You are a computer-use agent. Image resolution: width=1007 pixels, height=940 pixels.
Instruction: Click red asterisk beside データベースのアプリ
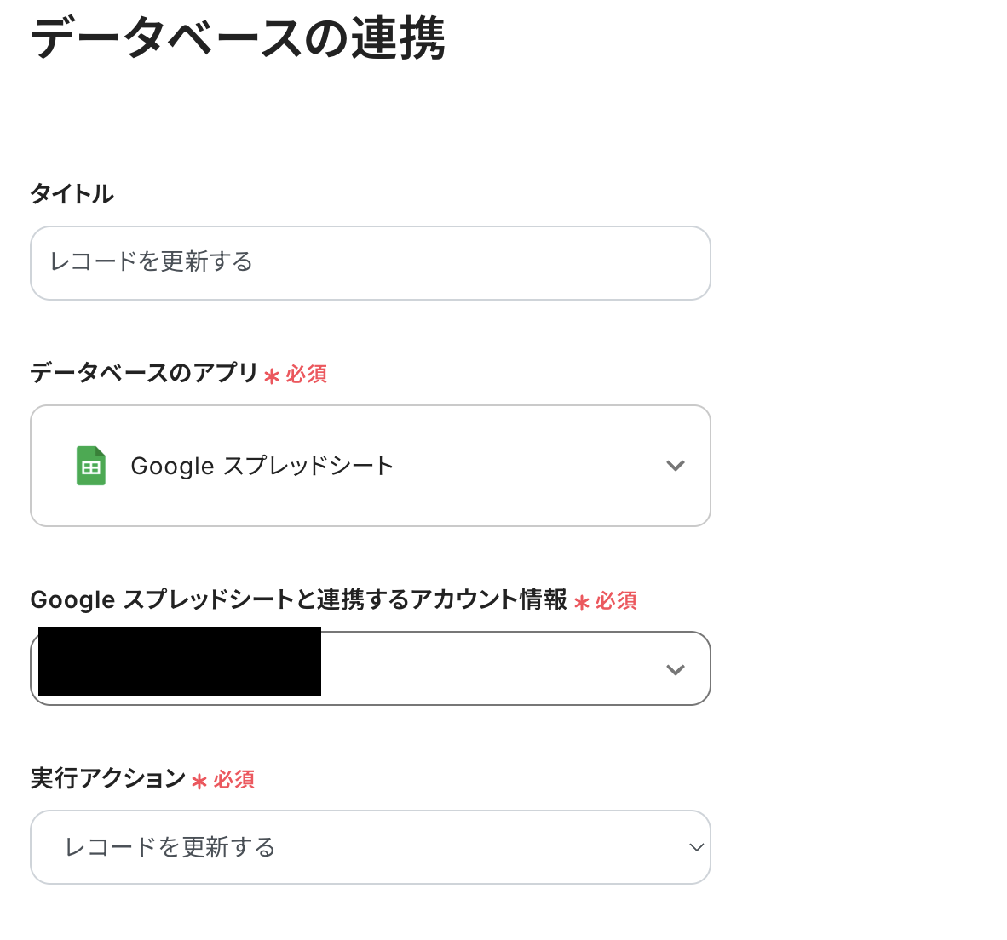click(272, 375)
